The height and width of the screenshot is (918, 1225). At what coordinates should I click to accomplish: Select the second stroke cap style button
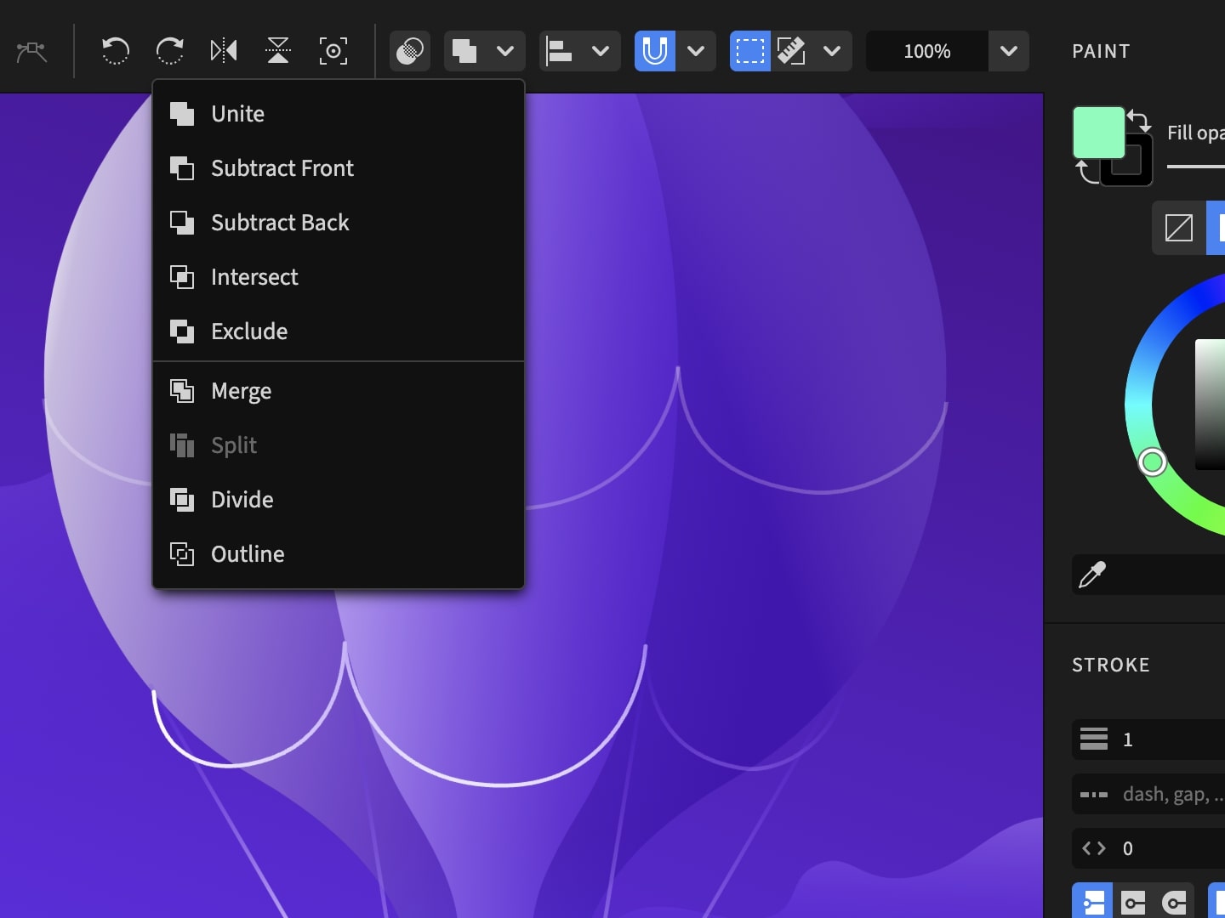click(x=1133, y=901)
